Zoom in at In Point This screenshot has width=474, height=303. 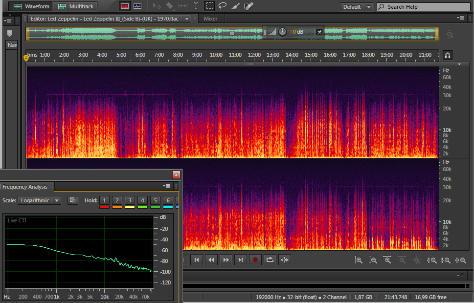pos(431,260)
